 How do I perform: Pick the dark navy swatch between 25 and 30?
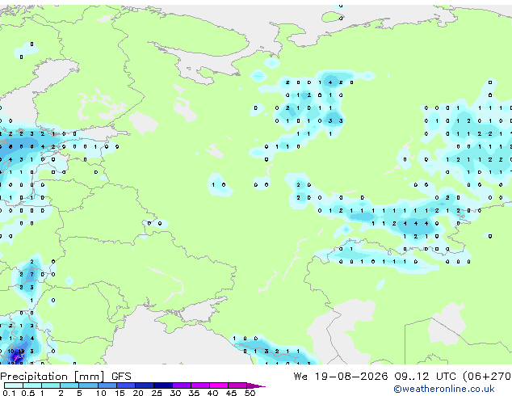click(163, 385)
